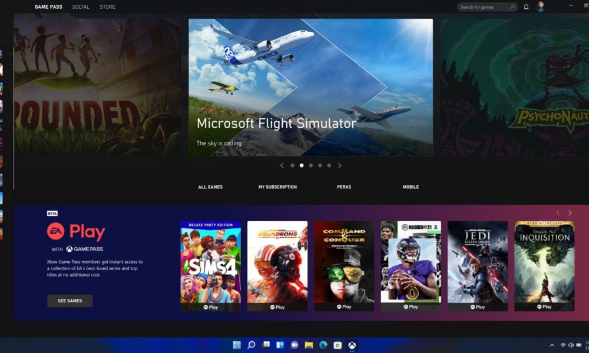Open the Windows Start menu
This screenshot has width=589, height=353.
click(x=237, y=345)
